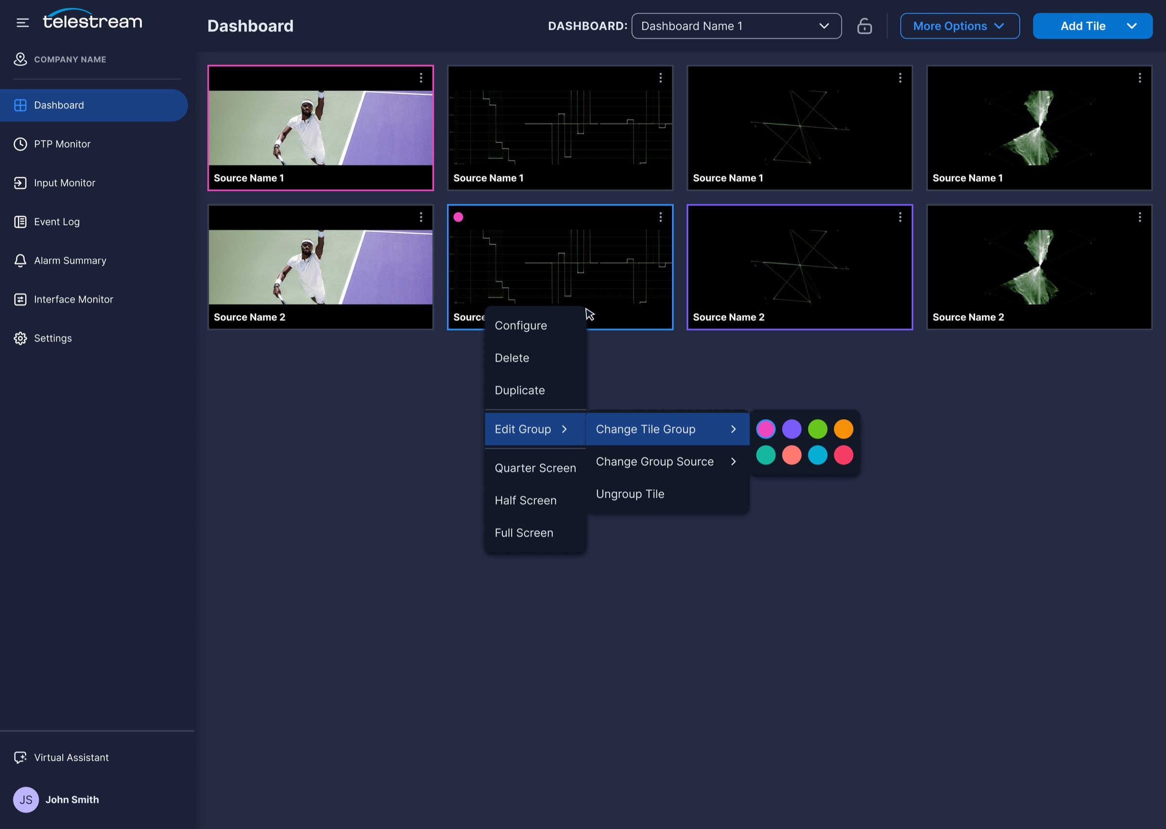Expand the Change Group Source submenu
Image resolution: width=1166 pixels, height=829 pixels.
point(668,462)
